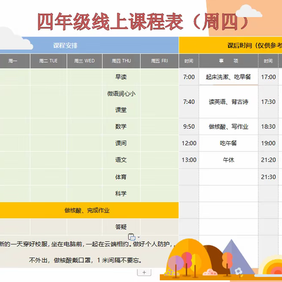The width and height of the screenshot is (282, 282).
Task: Open the paste options dropdown arrow
Action: click(x=139, y=237)
